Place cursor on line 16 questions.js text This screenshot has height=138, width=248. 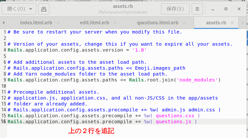point(173,122)
